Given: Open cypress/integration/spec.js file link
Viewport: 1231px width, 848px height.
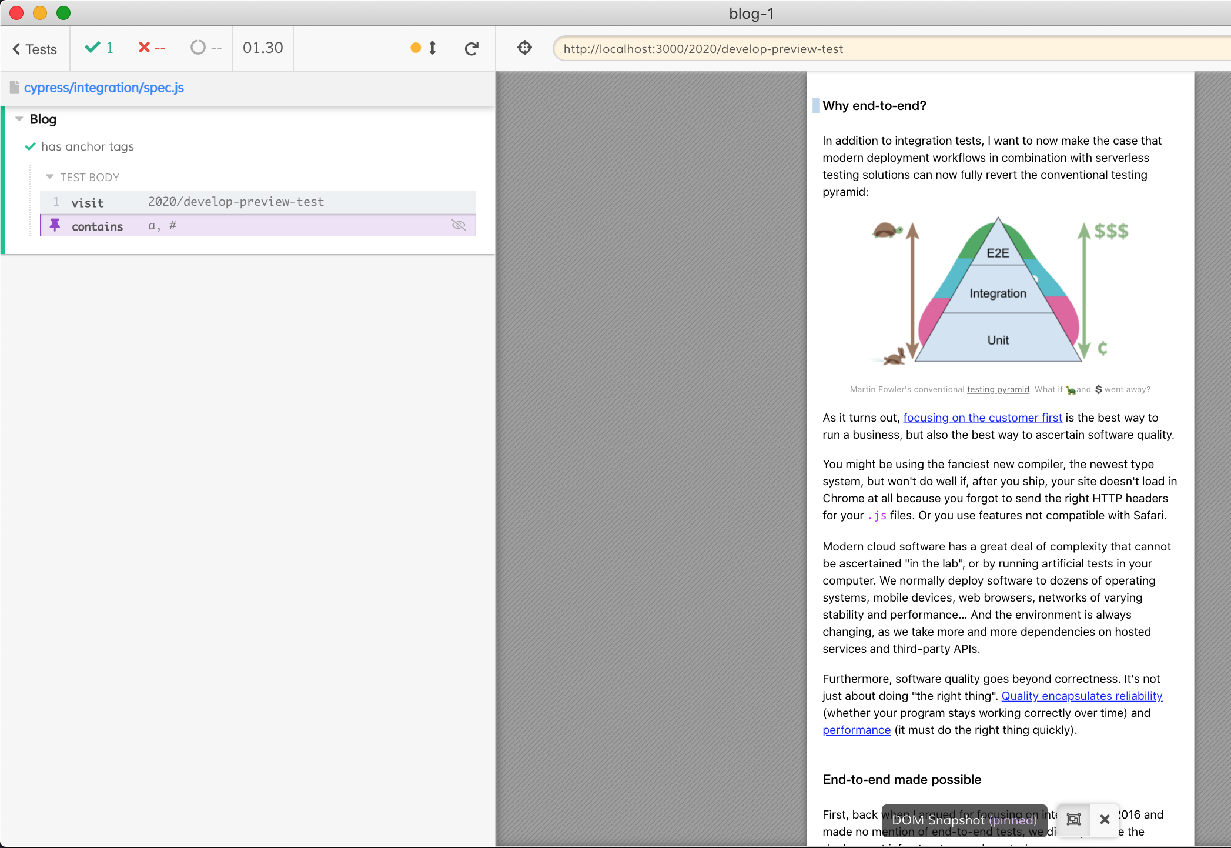Looking at the screenshot, I should tap(104, 88).
